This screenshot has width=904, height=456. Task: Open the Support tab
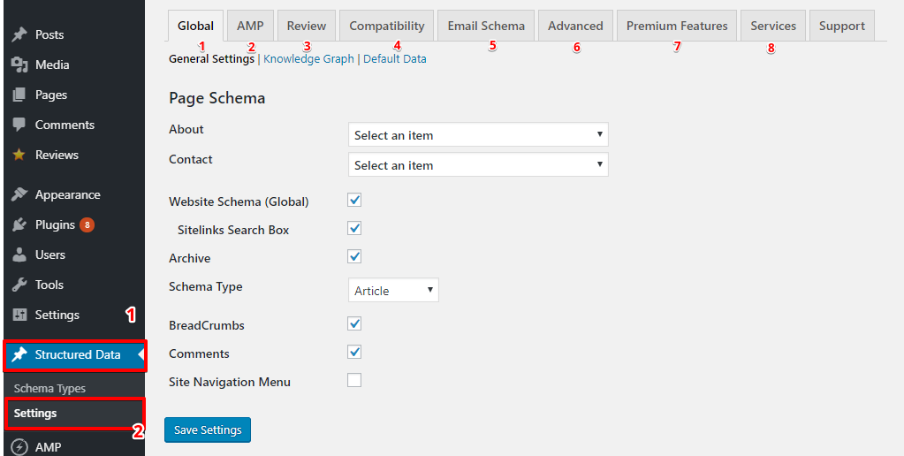pyautogui.click(x=842, y=26)
